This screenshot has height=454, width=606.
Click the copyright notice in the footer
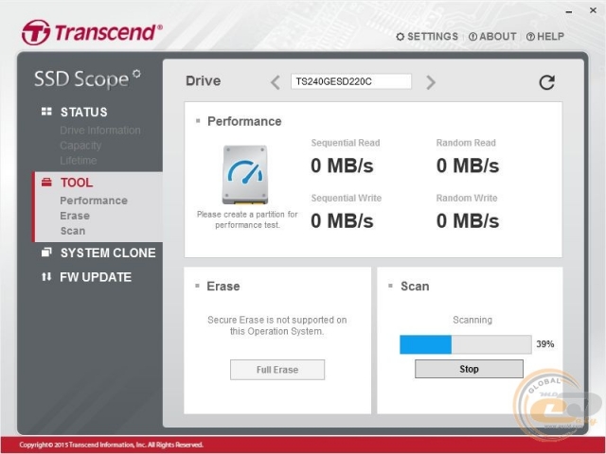tap(112, 445)
